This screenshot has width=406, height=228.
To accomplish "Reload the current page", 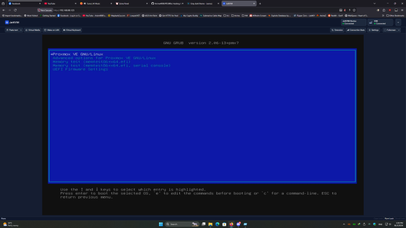I will click(x=15, y=10).
